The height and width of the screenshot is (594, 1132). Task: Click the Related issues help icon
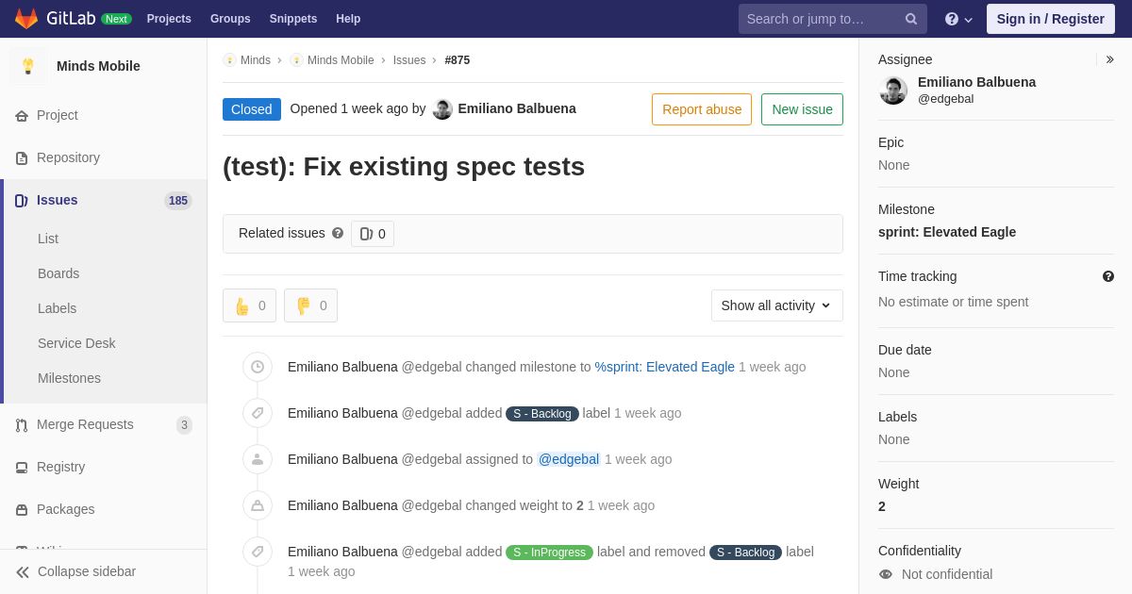338,233
